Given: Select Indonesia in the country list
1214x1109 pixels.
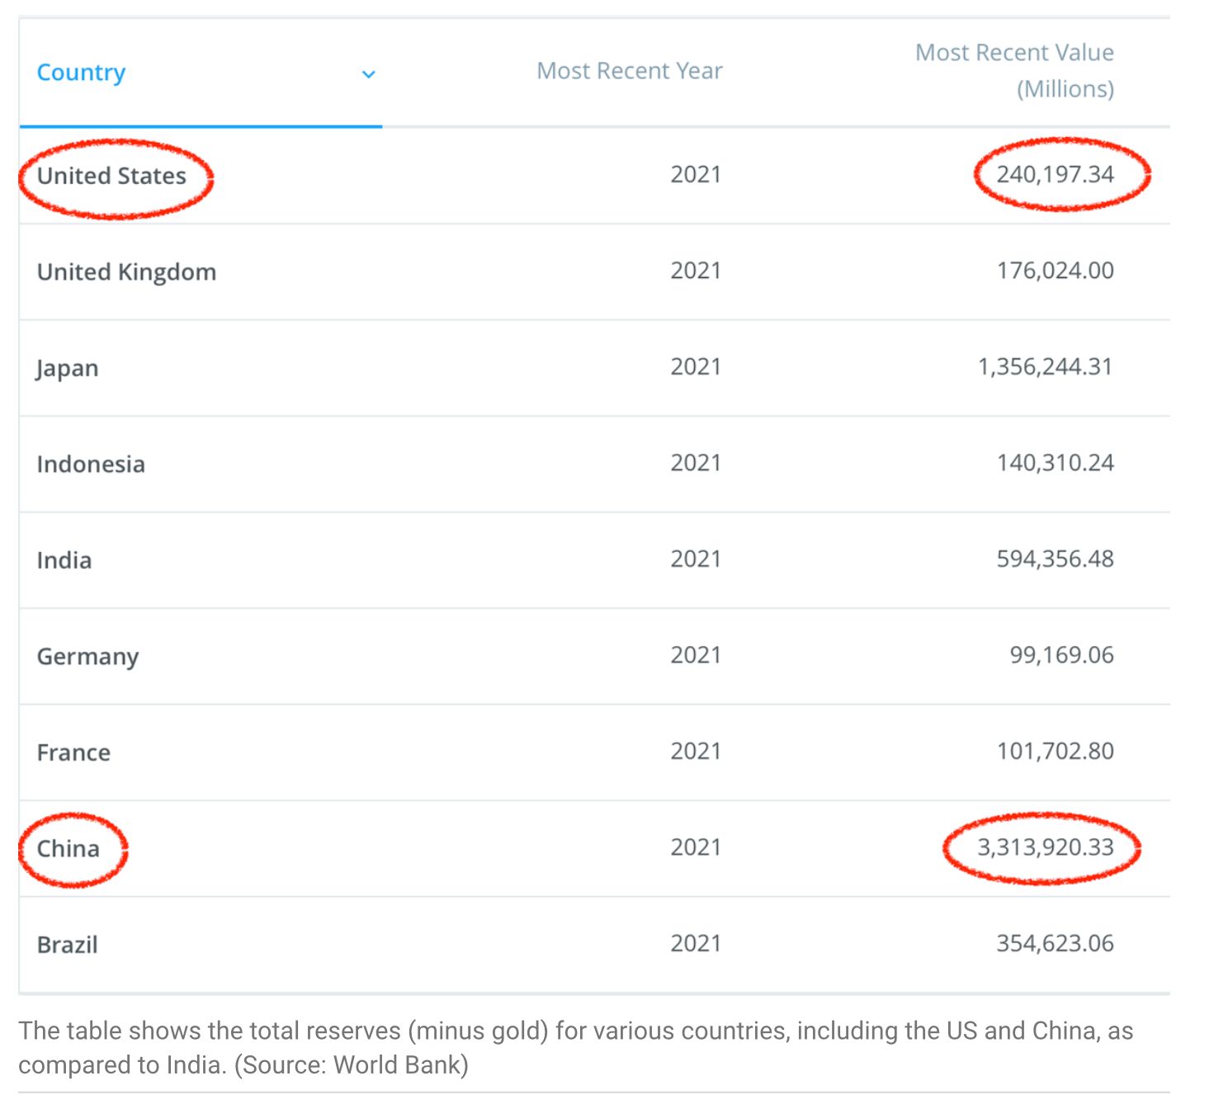Looking at the screenshot, I should 91,464.
